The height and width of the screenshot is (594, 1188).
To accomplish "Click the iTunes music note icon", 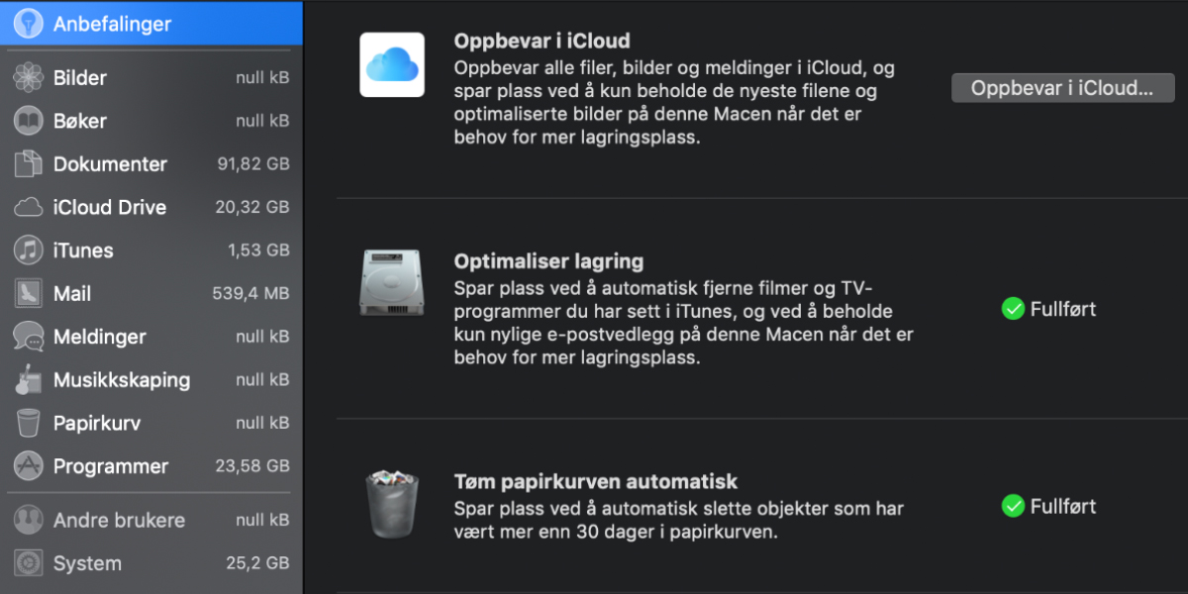I will [28, 250].
